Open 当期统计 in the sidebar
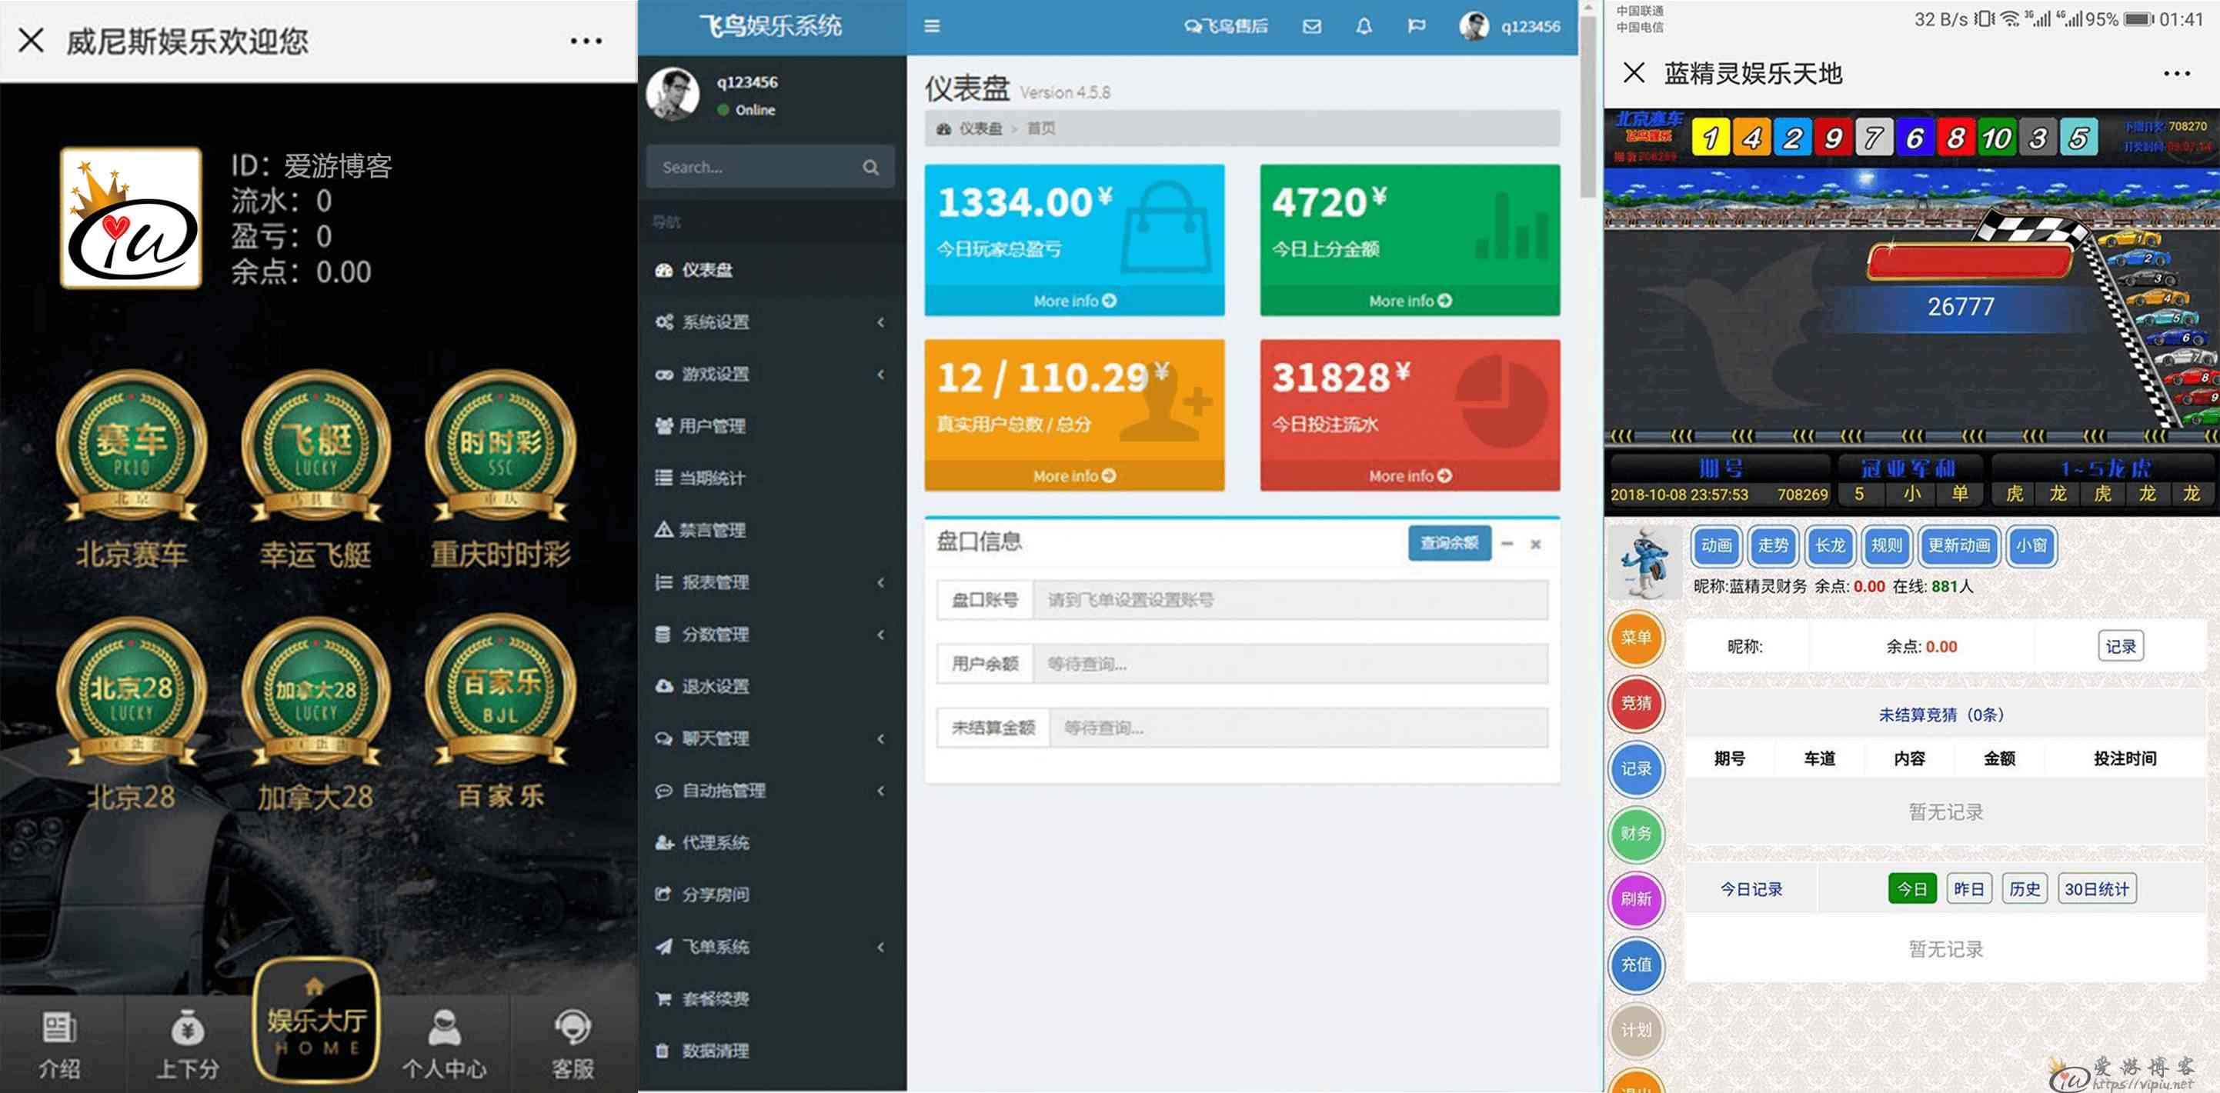 (x=770, y=478)
